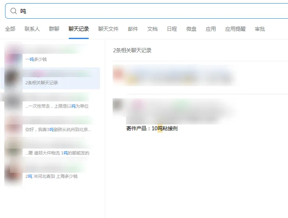This screenshot has width=288, height=218.
Task: Go to the 聊天文件 tab
Action: tap(108, 29)
